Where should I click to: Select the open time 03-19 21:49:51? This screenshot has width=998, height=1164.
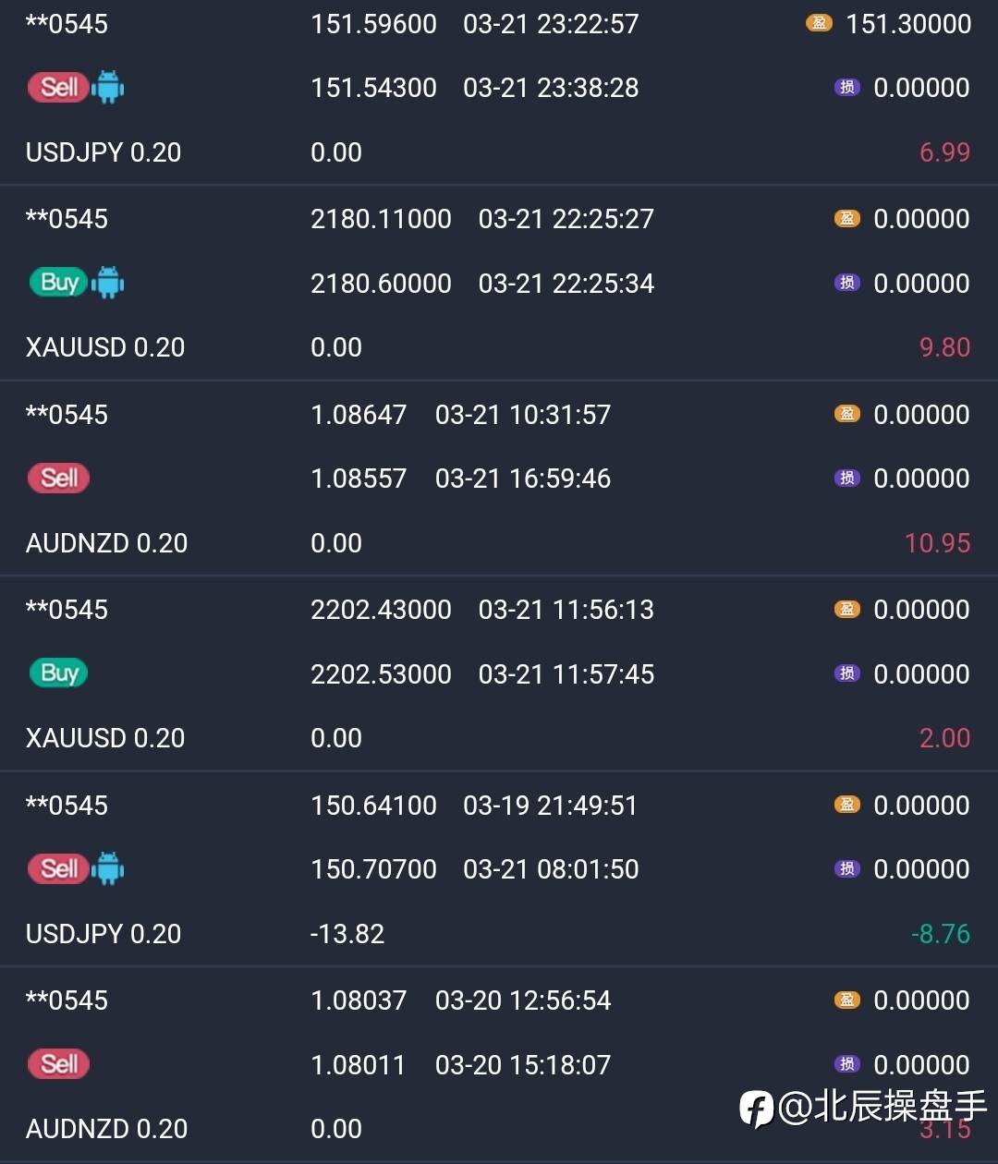[550, 806]
